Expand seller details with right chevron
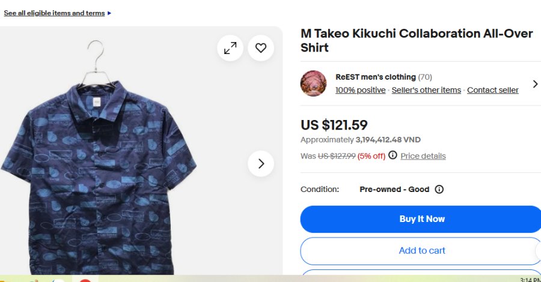541x282 pixels. (534, 84)
